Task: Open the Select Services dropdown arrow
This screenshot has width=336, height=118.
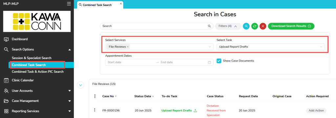Action: [x=210, y=47]
